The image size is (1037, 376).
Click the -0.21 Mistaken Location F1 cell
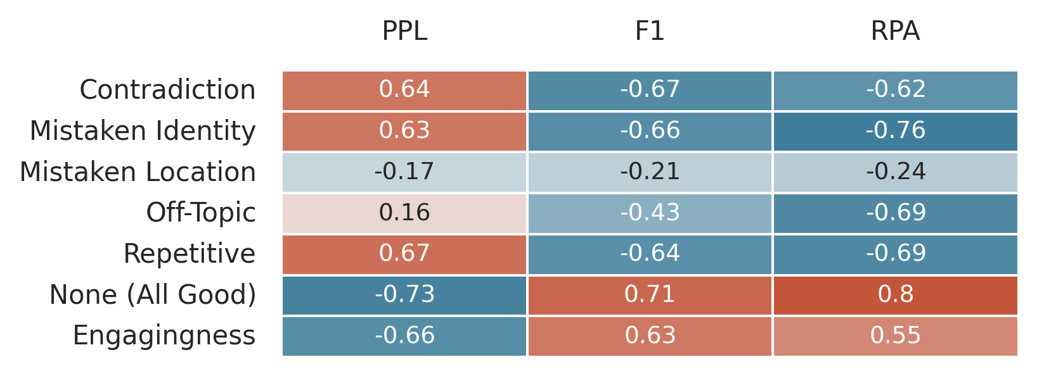click(x=650, y=172)
